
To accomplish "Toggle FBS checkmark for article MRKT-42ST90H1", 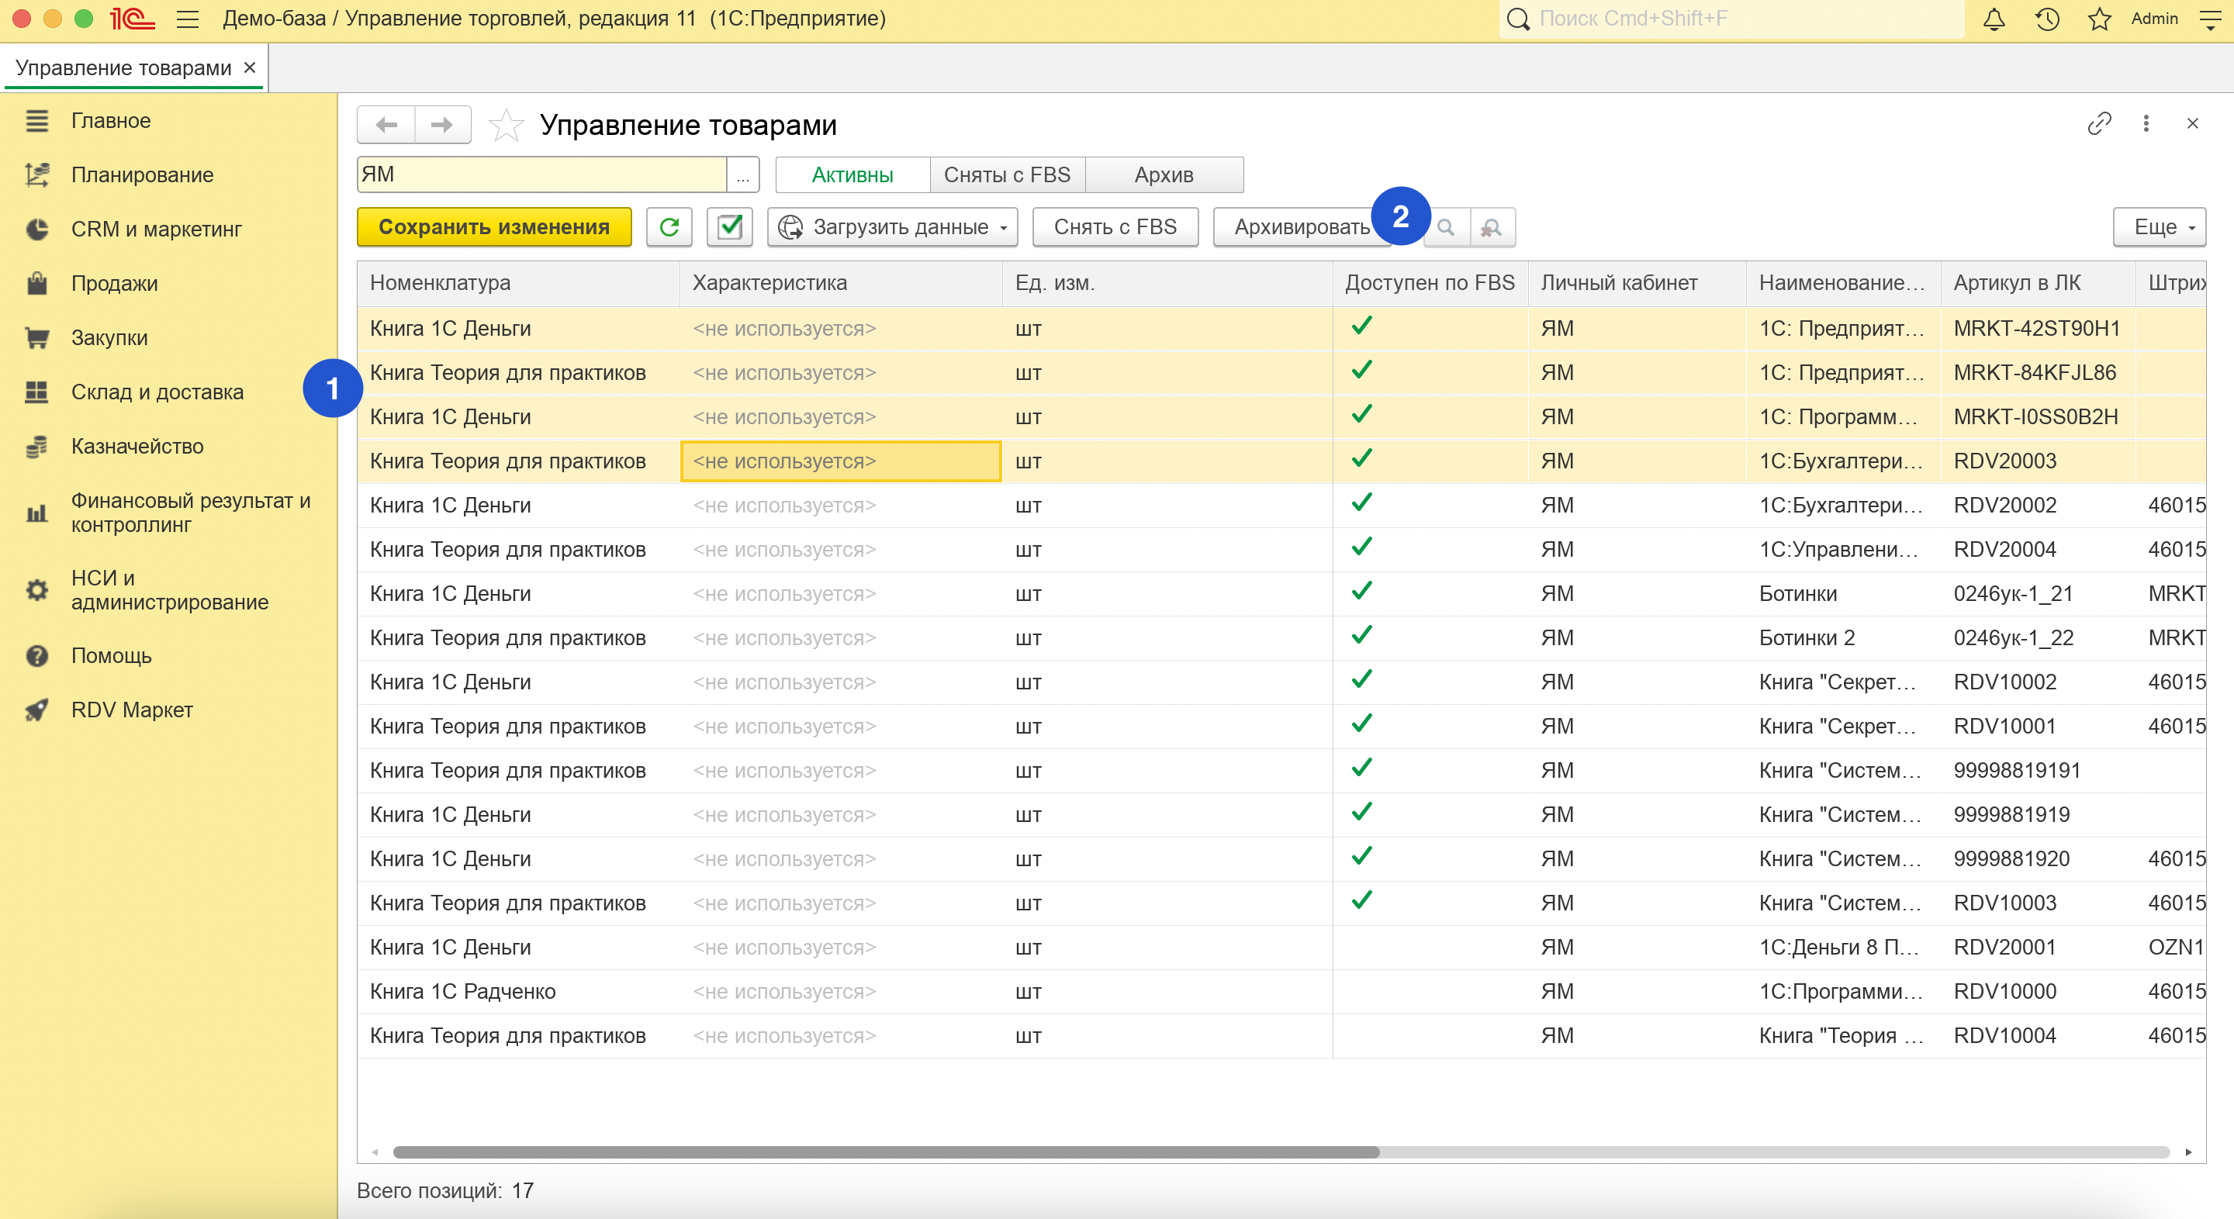I will (1361, 327).
